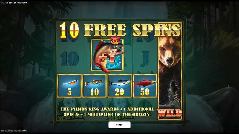Click the SALMON KING game name label

9,131
